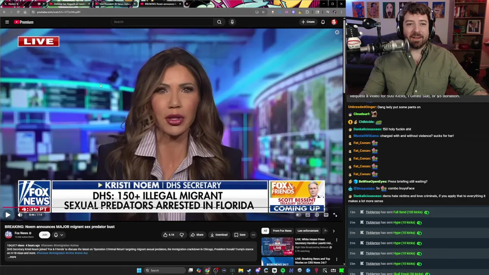Join the Fox News channel
Screen dimensions: 489x275
coord(45,235)
